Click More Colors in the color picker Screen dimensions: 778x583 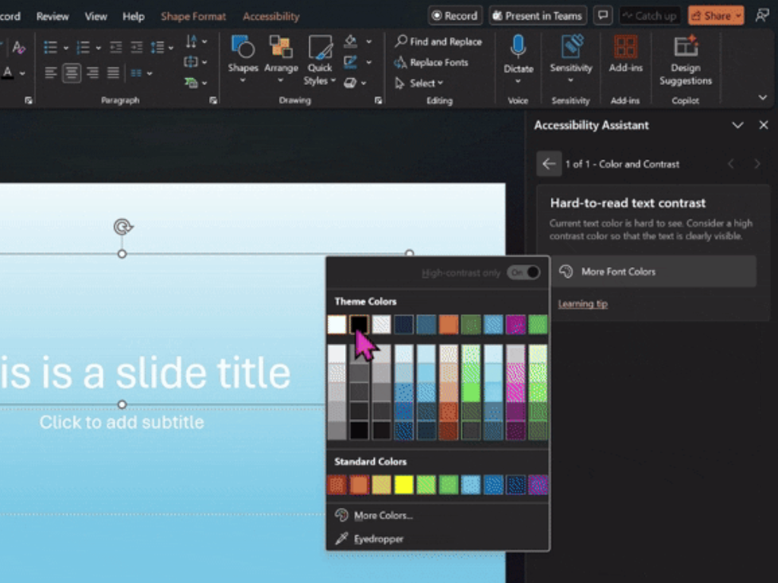[382, 515]
